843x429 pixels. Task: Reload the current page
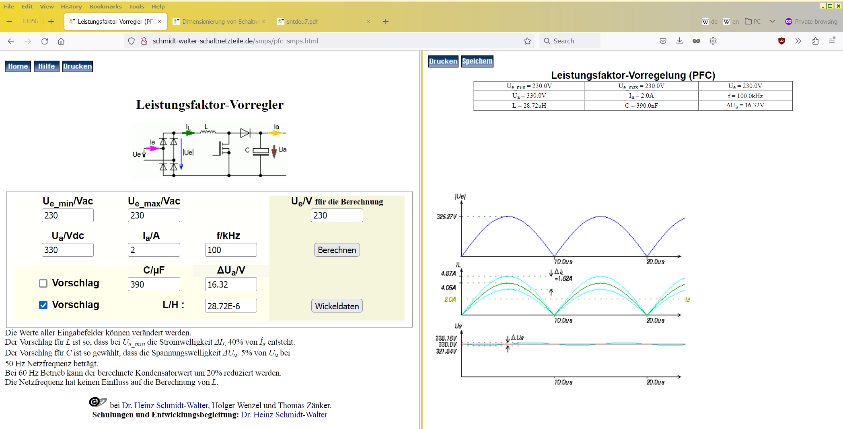click(x=45, y=41)
